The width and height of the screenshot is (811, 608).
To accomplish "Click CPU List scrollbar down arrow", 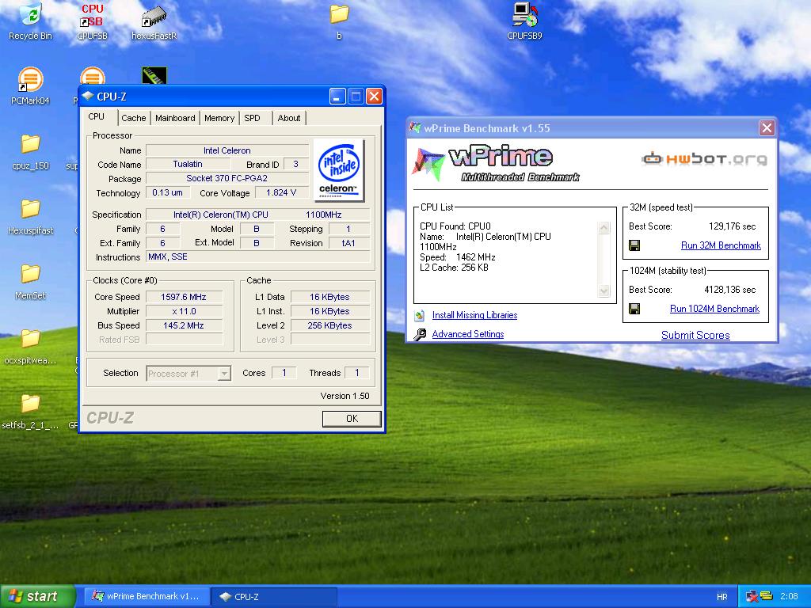I will [x=603, y=291].
